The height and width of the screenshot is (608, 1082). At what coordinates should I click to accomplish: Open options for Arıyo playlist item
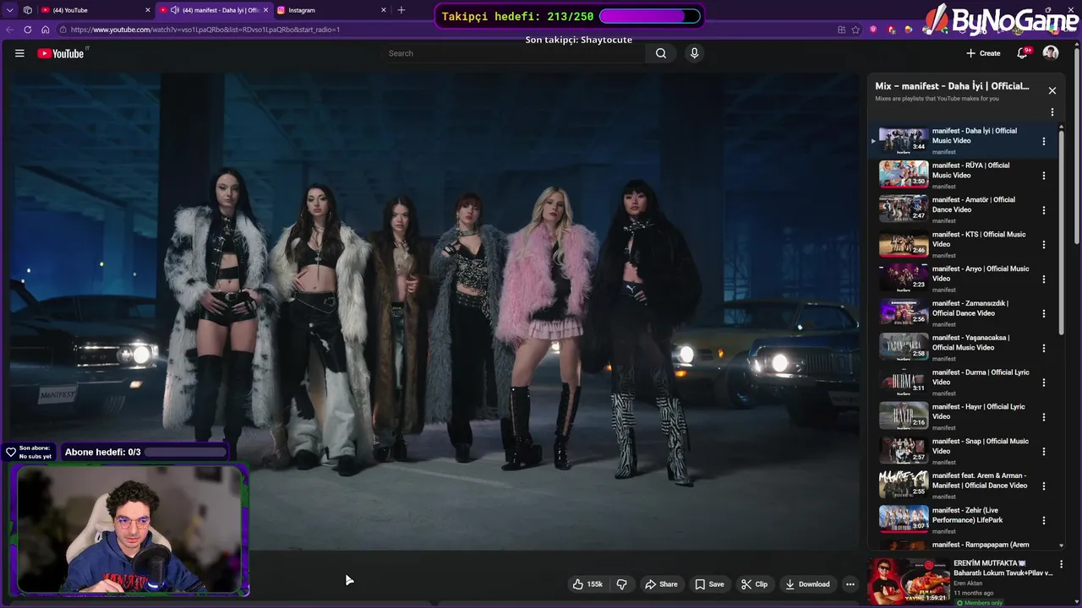coord(1044,280)
